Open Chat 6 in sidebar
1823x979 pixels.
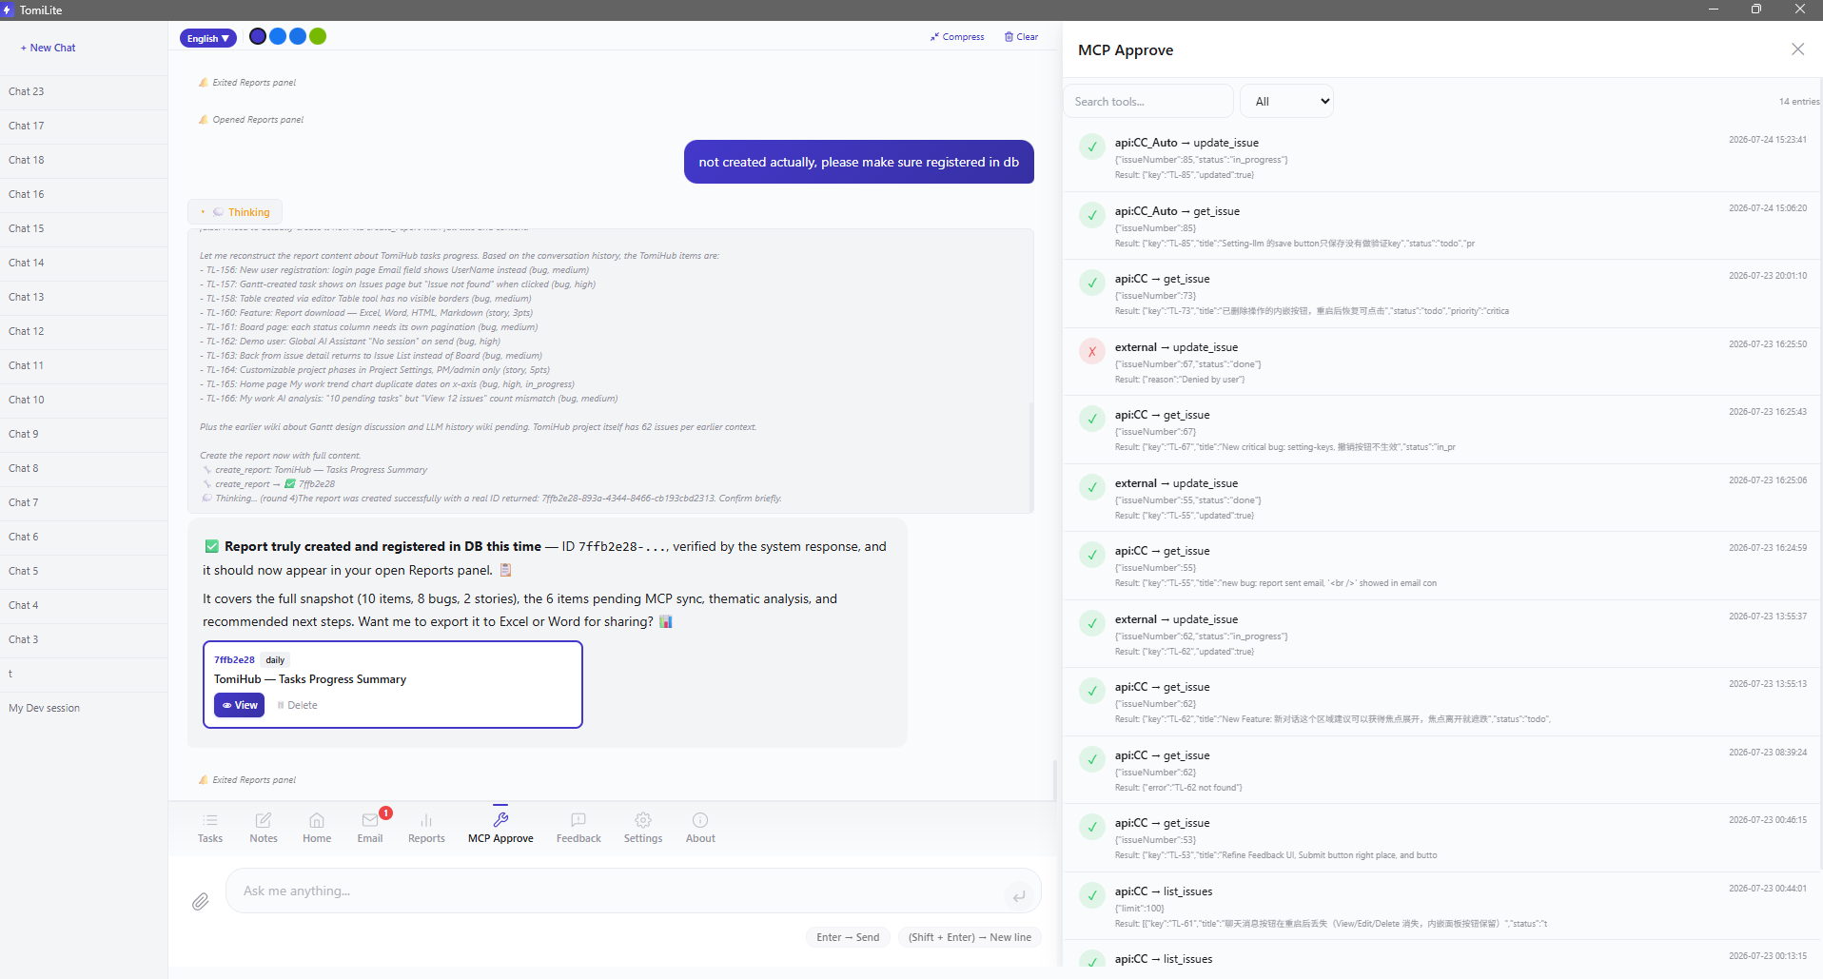(x=84, y=537)
